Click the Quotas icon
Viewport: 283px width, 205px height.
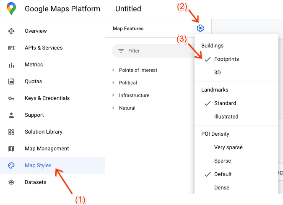click(x=11, y=81)
